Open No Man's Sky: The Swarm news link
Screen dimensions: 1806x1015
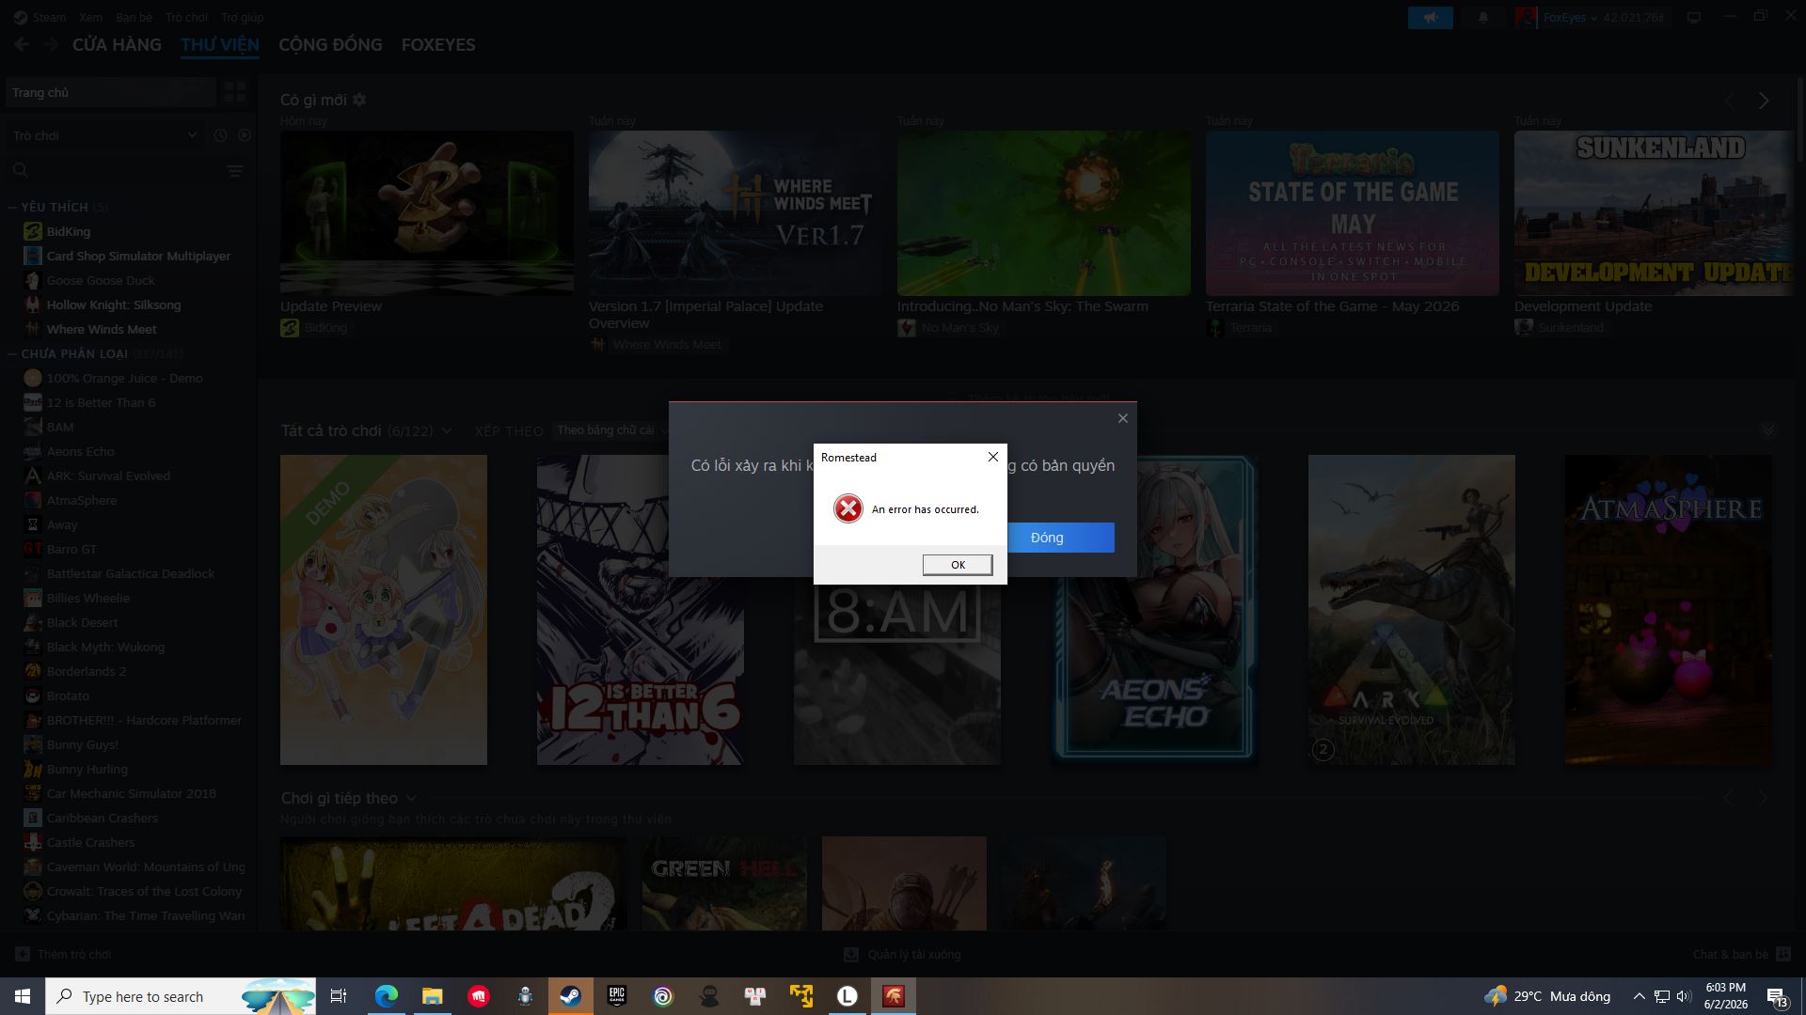(x=1022, y=306)
